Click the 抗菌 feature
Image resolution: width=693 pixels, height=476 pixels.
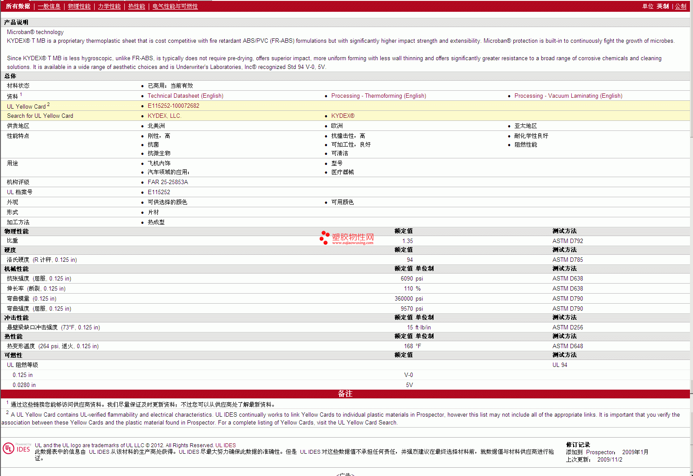click(153, 144)
